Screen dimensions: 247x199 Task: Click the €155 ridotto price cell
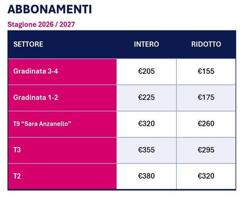click(x=206, y=71)
